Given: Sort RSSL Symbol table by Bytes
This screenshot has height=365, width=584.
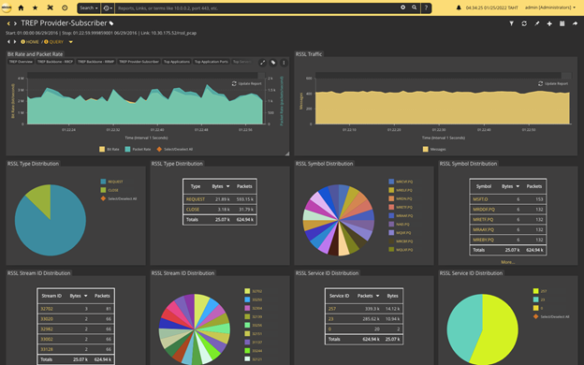Looking at the screenshot, I should click(510, 186).
